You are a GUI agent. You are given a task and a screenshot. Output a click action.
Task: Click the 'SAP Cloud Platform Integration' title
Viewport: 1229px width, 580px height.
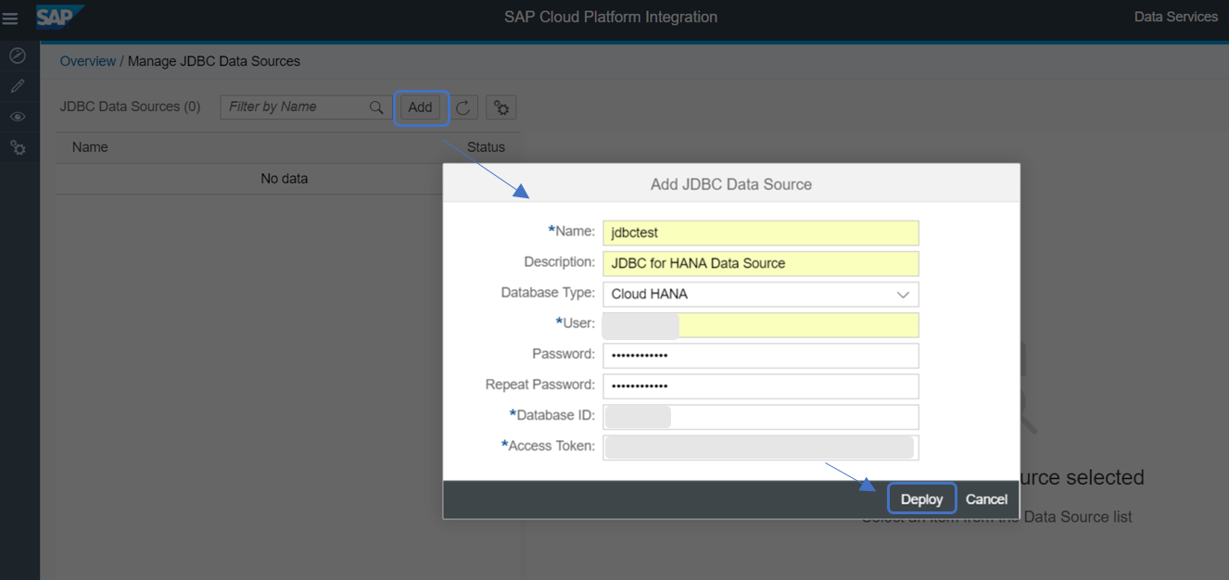611,17
